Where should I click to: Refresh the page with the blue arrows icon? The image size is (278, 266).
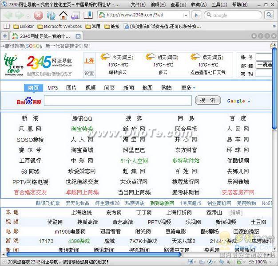point(51,15)
